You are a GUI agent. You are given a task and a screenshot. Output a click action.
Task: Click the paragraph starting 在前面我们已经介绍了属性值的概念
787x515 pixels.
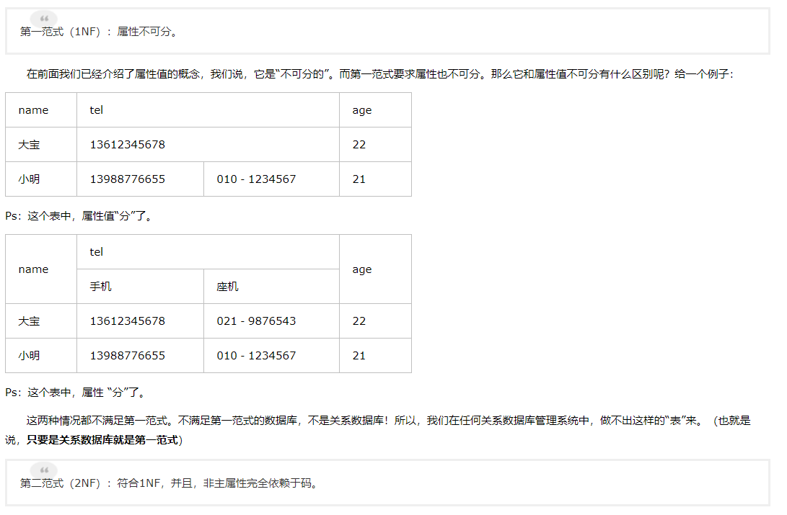point(380,74)
